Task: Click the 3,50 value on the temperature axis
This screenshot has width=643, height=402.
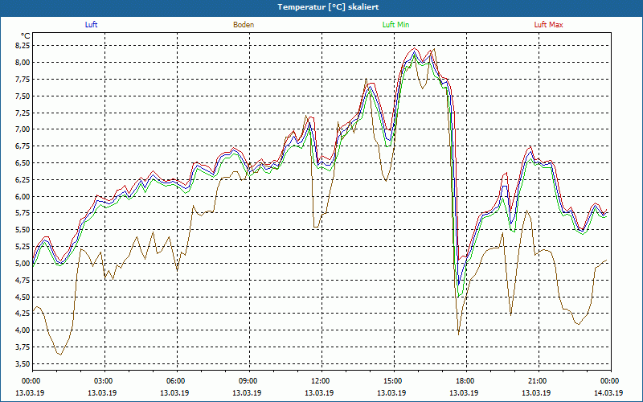Action: pos(23,364)
